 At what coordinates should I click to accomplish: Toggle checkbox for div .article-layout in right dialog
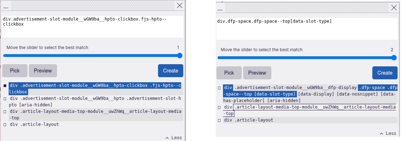click(x=219, y=120)
